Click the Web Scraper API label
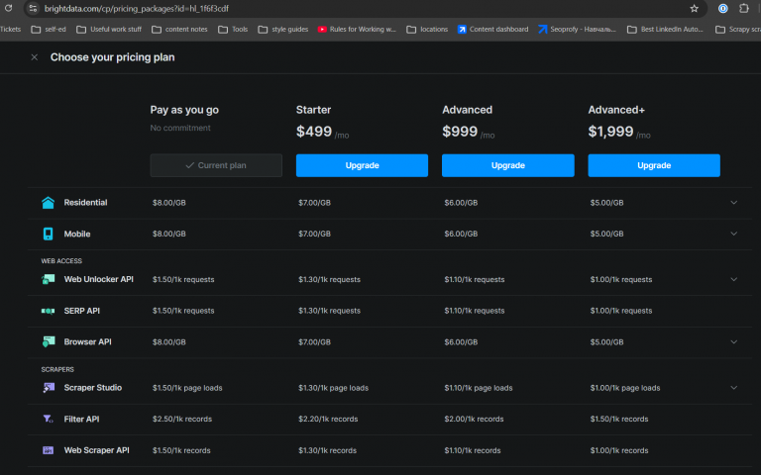761x475 pixels. (96, 450)
